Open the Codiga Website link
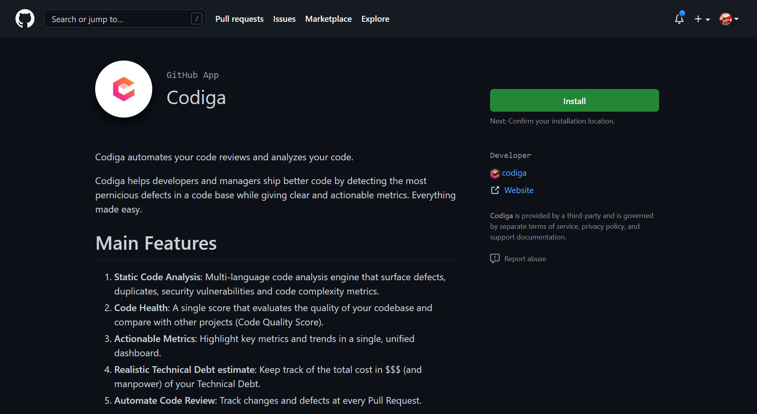Screen dimensions: 757x414 [x=519, y=190]
